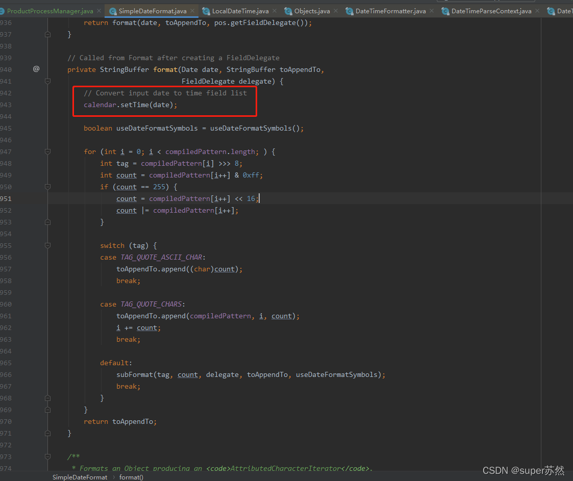The image size is (573, 481).
Task: Click the fold end marker at line 968
Action: coord(47,398)
